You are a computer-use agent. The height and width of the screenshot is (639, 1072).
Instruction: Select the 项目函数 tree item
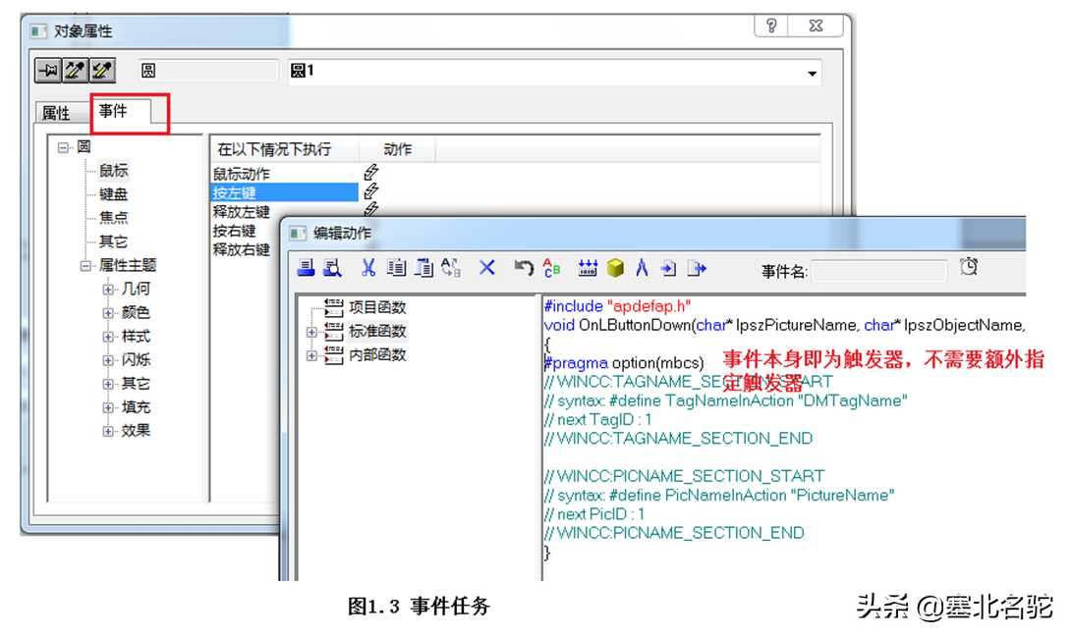coord(377,307)
